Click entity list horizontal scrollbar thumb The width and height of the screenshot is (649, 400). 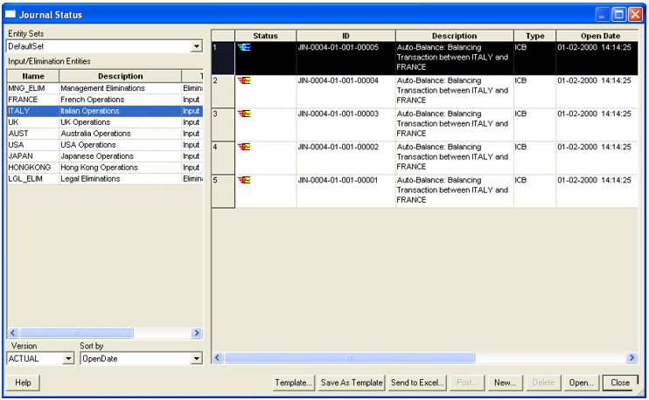[x=76, y=333]
